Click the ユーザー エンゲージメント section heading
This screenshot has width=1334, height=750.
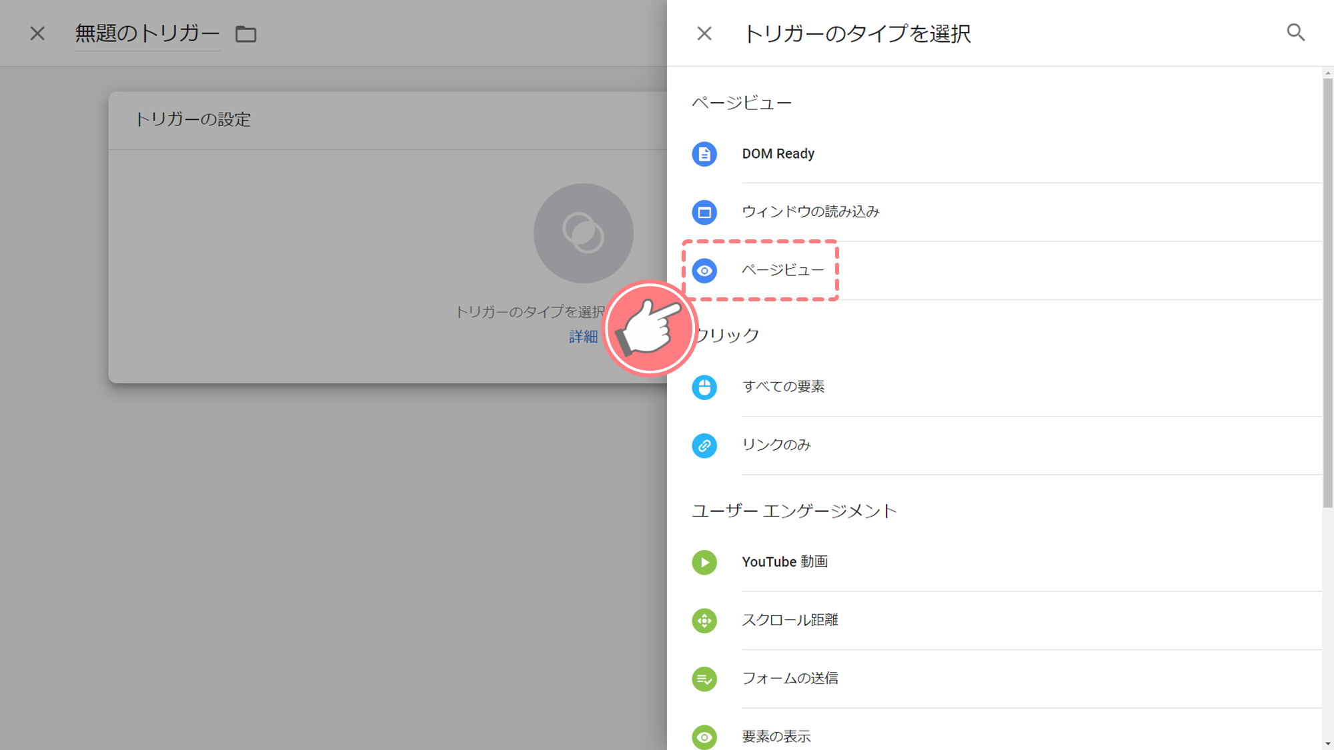click(x=794, y=511)
